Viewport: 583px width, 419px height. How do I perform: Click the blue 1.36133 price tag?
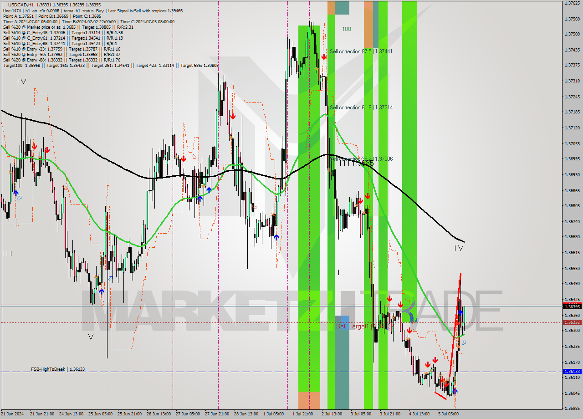[x=572, y=372]
